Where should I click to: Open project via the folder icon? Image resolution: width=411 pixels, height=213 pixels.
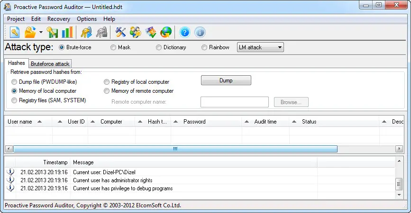(30, 33)
